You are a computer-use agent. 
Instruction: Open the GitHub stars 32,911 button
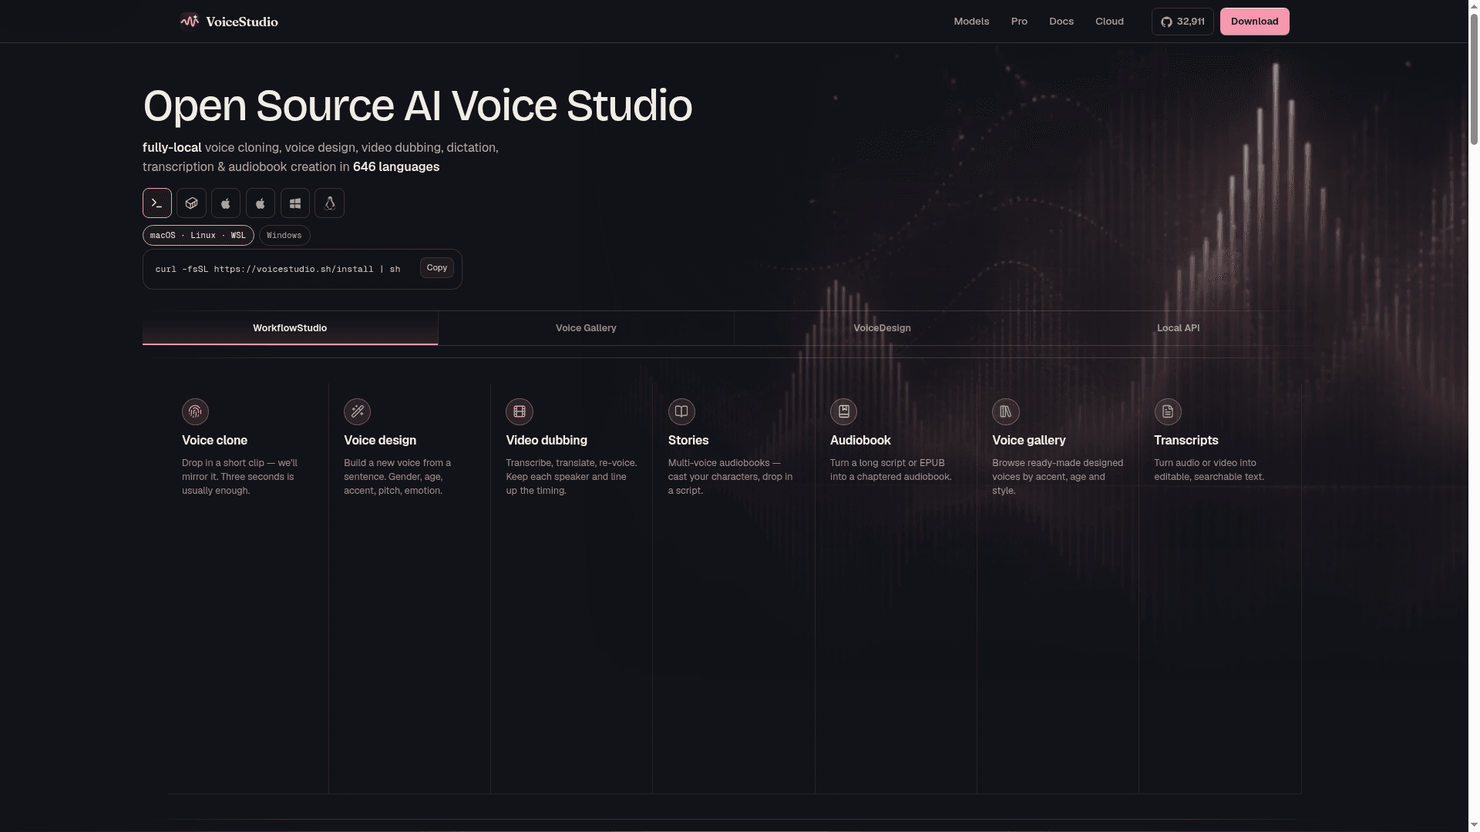coord(1182,22)
